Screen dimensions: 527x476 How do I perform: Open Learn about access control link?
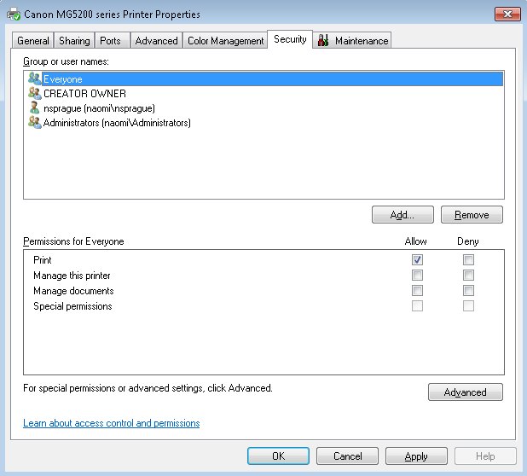[x=112, y=423]
